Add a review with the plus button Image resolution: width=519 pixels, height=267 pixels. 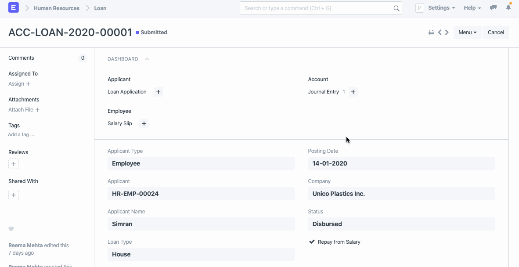pyautogui.click(x=13, y=163)
